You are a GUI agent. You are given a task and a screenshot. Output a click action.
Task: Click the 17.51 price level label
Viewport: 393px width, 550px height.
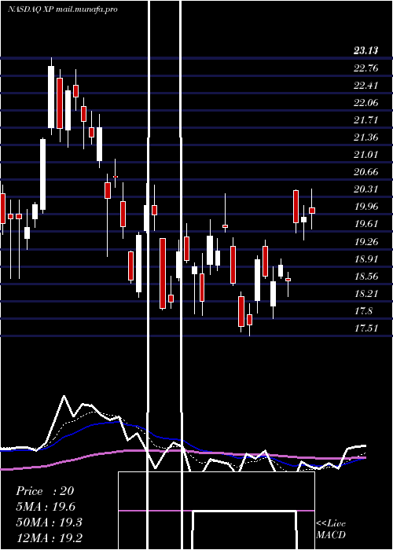365,328
